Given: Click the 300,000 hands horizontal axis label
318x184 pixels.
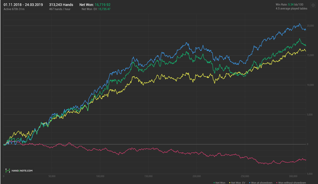Looking at the screenshot, I should point(293,176).
